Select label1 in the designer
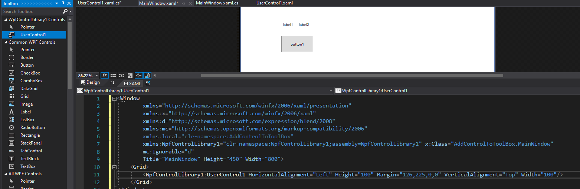The height and width of the screenshot is (189, 580). (288, 25)
